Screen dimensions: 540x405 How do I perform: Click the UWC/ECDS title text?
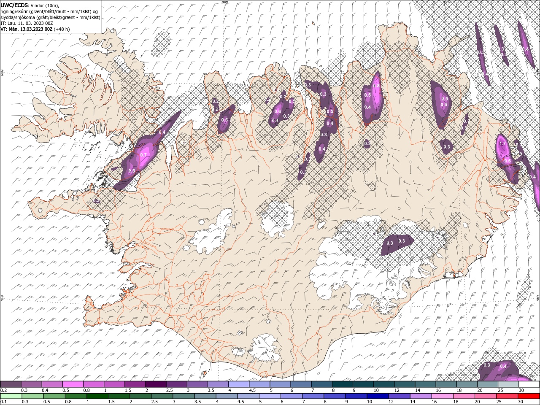tap(14, 5)
